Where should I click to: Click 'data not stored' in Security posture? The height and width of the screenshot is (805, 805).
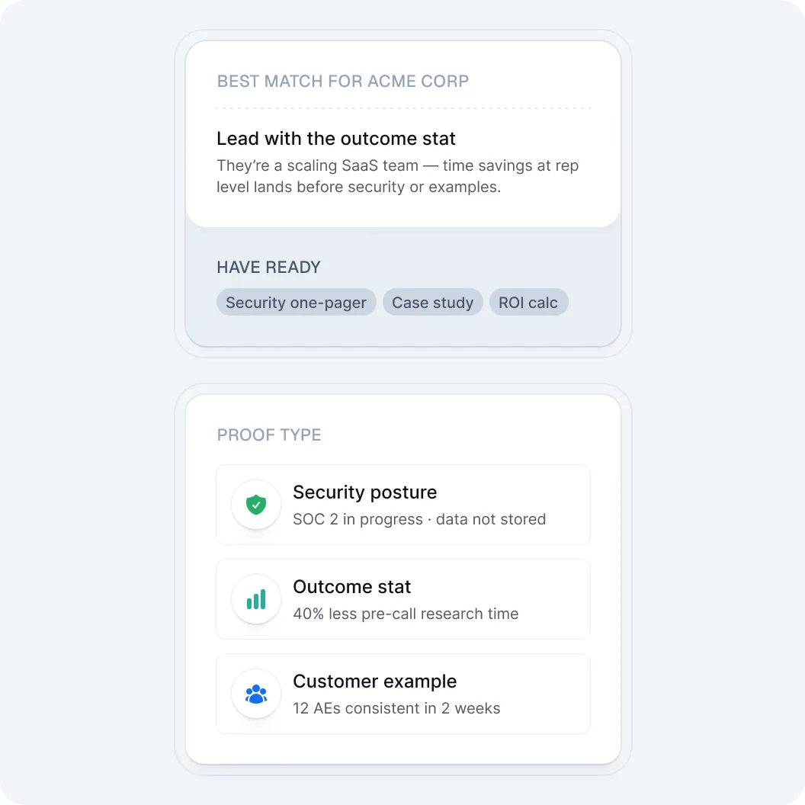(491, 519)
